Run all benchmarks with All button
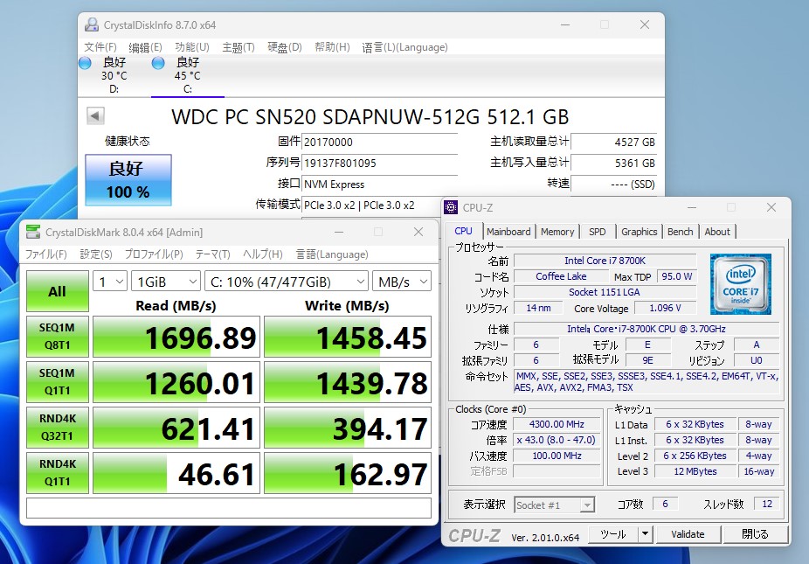This screenshot has width=809, height=564. 58,291
